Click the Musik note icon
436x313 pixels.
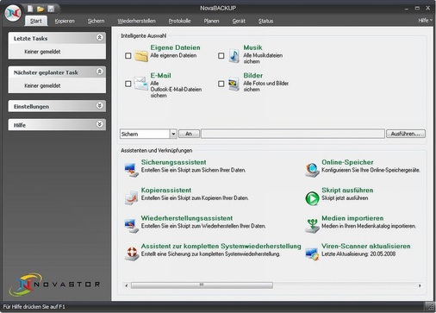[234, 55]
